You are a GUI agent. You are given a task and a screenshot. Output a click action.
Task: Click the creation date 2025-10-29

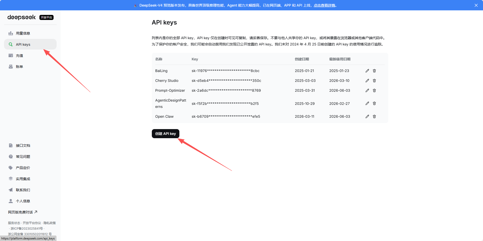(x=305, y=103)
